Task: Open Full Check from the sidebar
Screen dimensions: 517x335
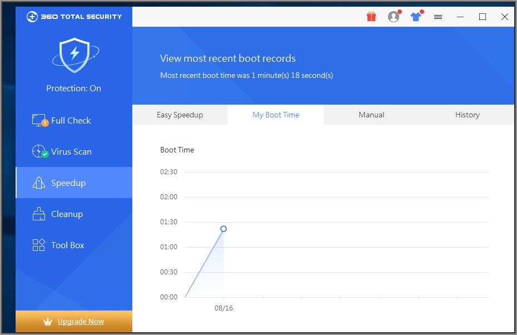Action: pyautogui.click(x=71, y=121)
